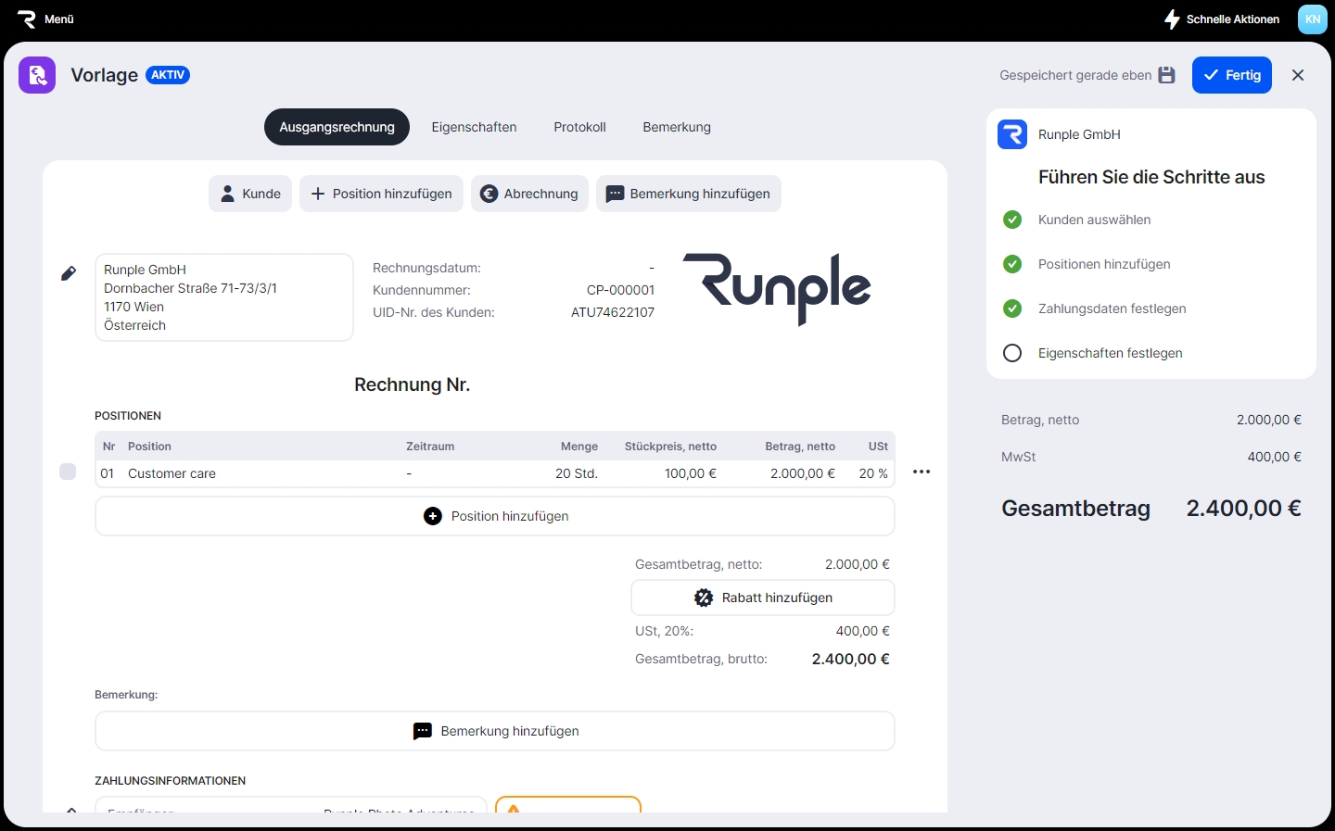The height and width of the screenshot is (831, 1335).
Task: Click the Kunden auswählen green checkmark
Action: (1012, 220)
